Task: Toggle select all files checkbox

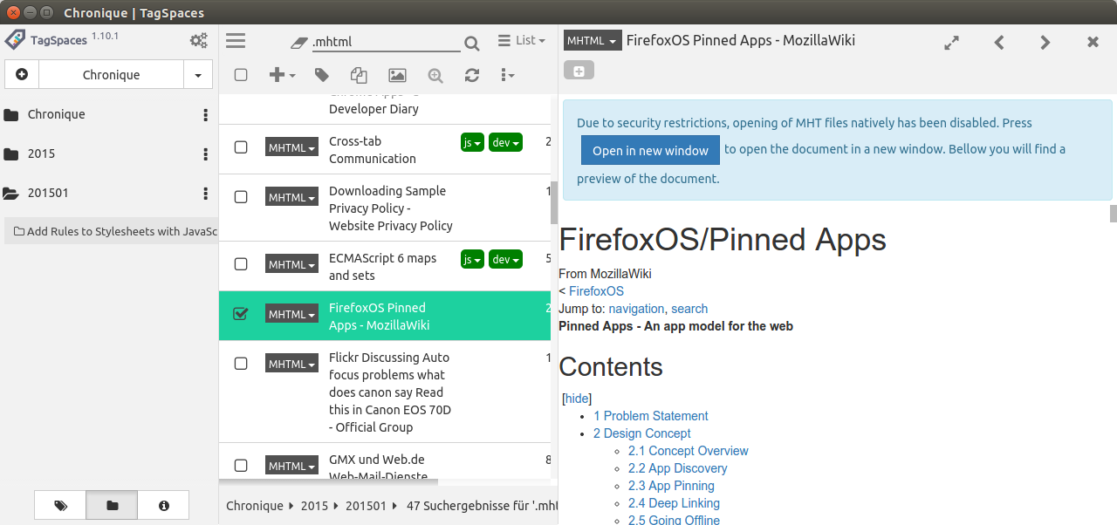Action: tap(241, 75)
